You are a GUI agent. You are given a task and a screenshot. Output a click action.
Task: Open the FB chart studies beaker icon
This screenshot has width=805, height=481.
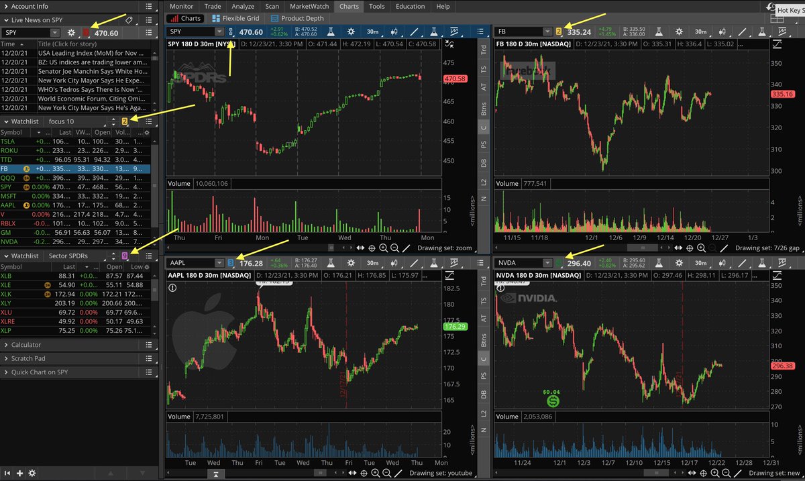659,32
